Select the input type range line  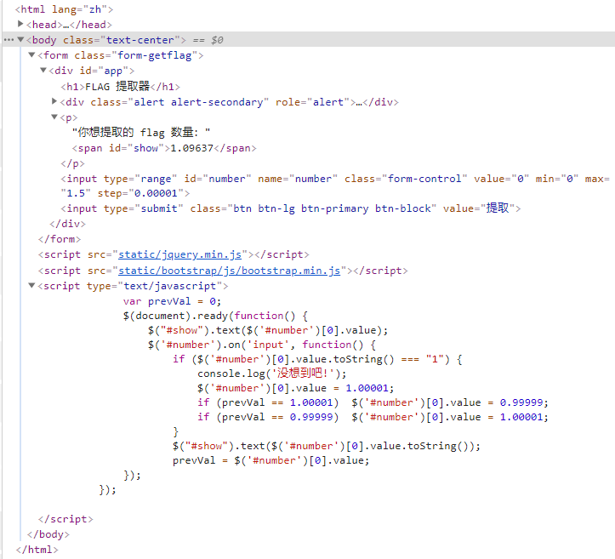click(x=335, y=185)
